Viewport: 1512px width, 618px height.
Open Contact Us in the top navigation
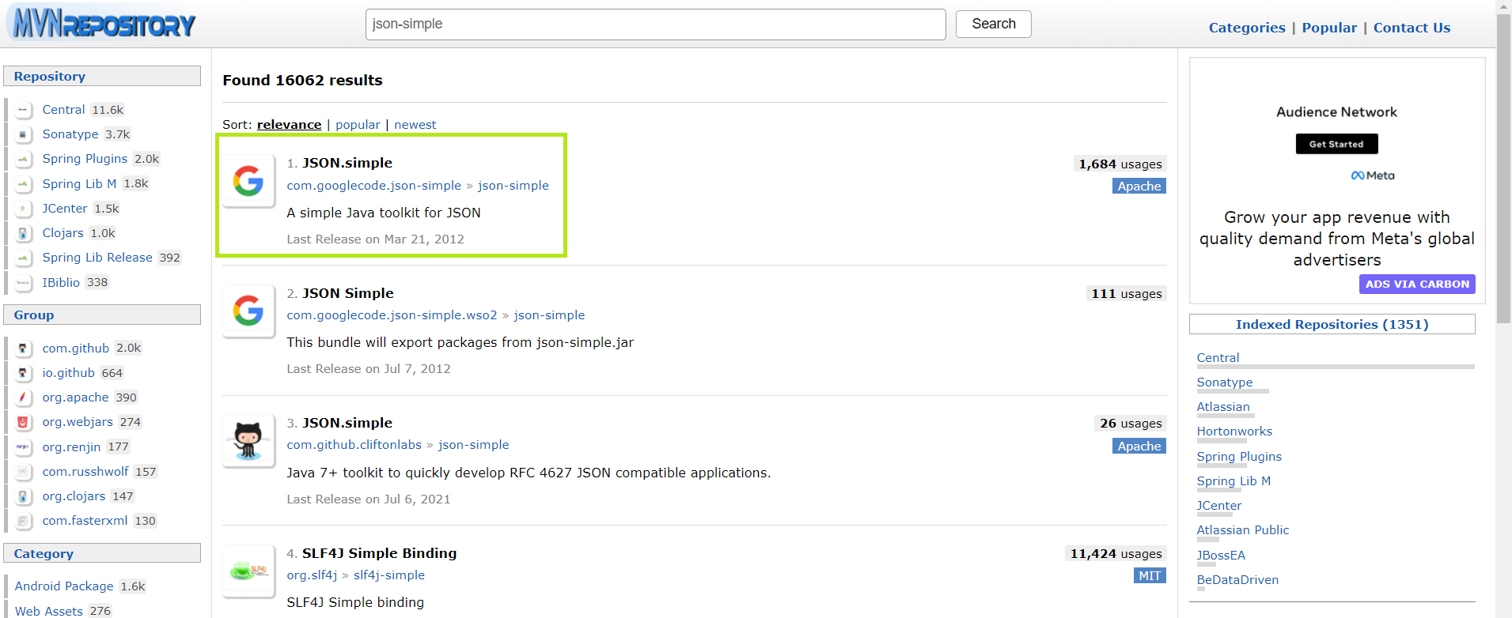(1412, 28)
